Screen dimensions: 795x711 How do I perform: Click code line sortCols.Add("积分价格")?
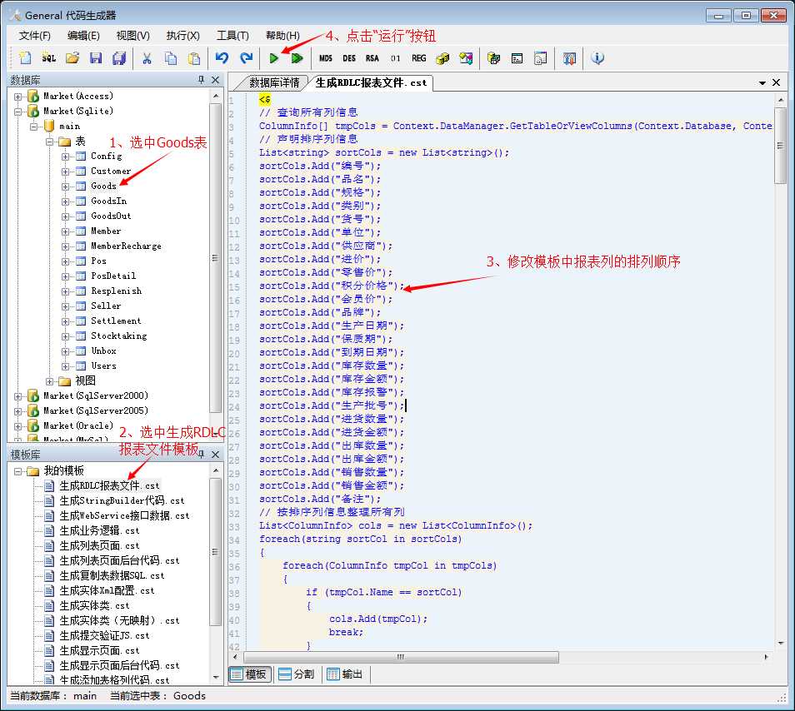coord(332,286)
